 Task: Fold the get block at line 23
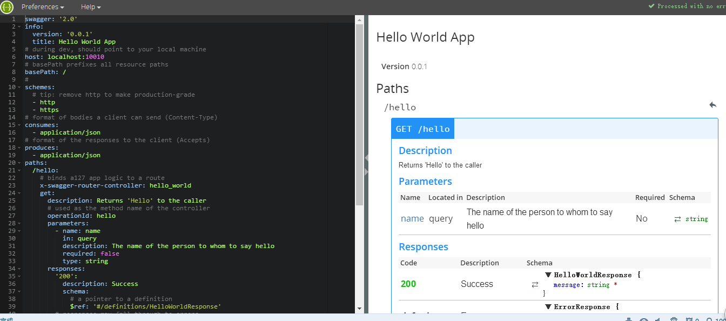click(20, 193)
